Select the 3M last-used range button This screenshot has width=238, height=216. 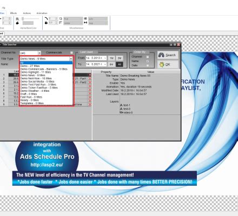120,58
